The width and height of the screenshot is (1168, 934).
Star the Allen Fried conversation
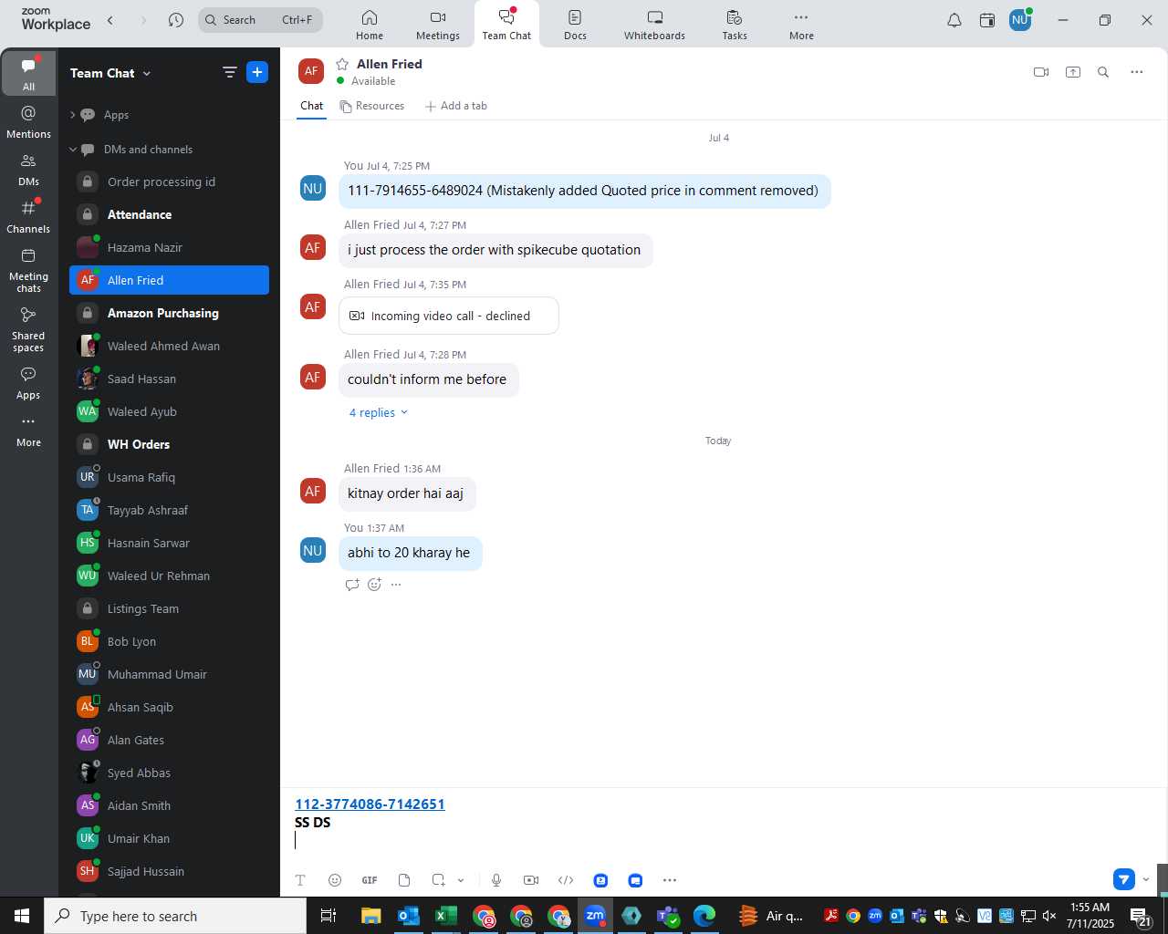[x=342, y=64]
